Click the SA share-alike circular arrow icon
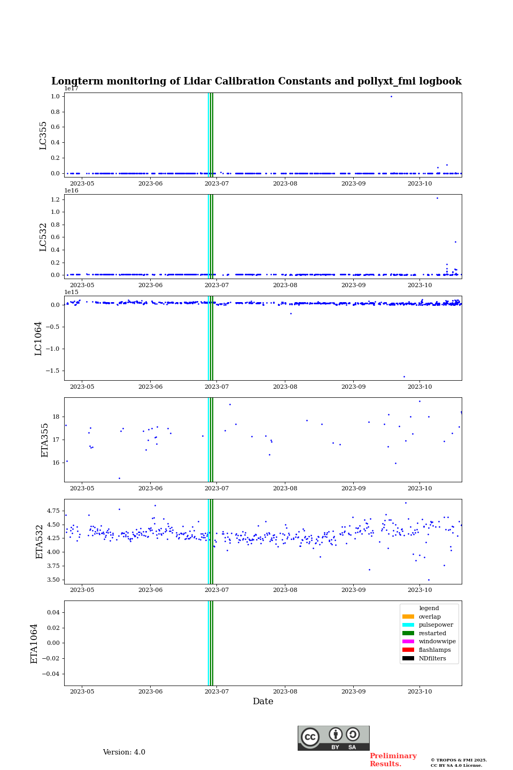The image size is (513, 770). (353, 735)
